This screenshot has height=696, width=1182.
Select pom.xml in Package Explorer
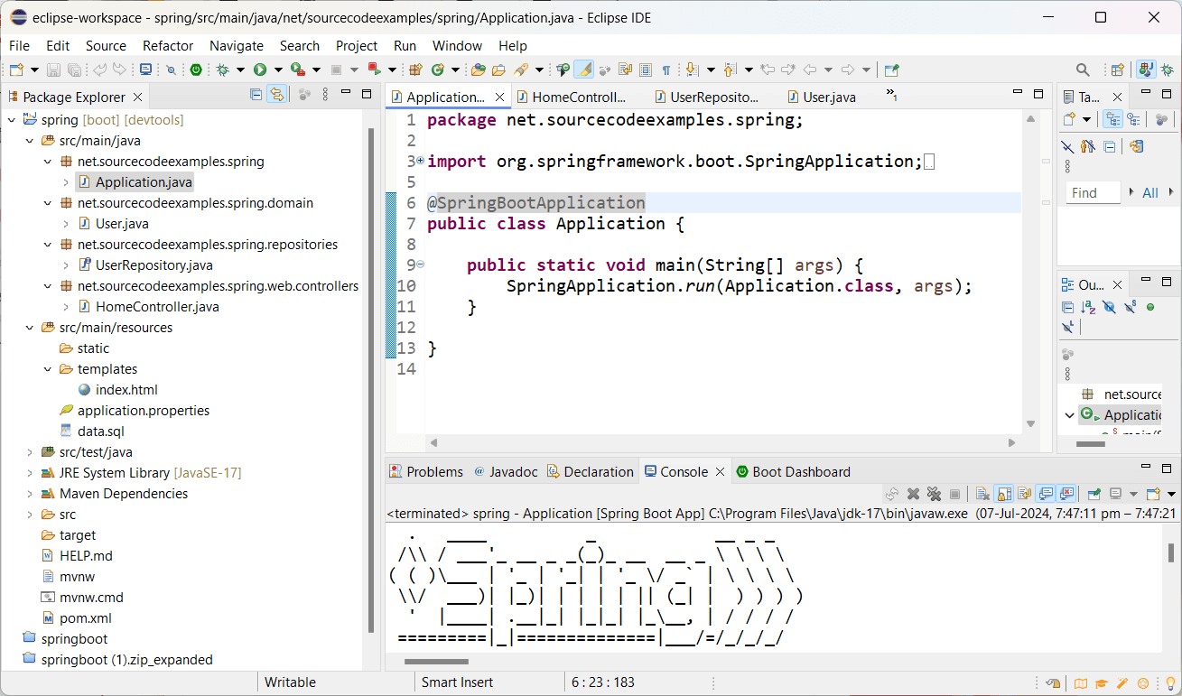86,618
